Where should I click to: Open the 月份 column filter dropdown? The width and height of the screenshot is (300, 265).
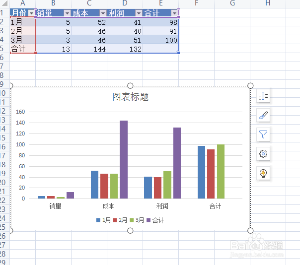point(31,13)
